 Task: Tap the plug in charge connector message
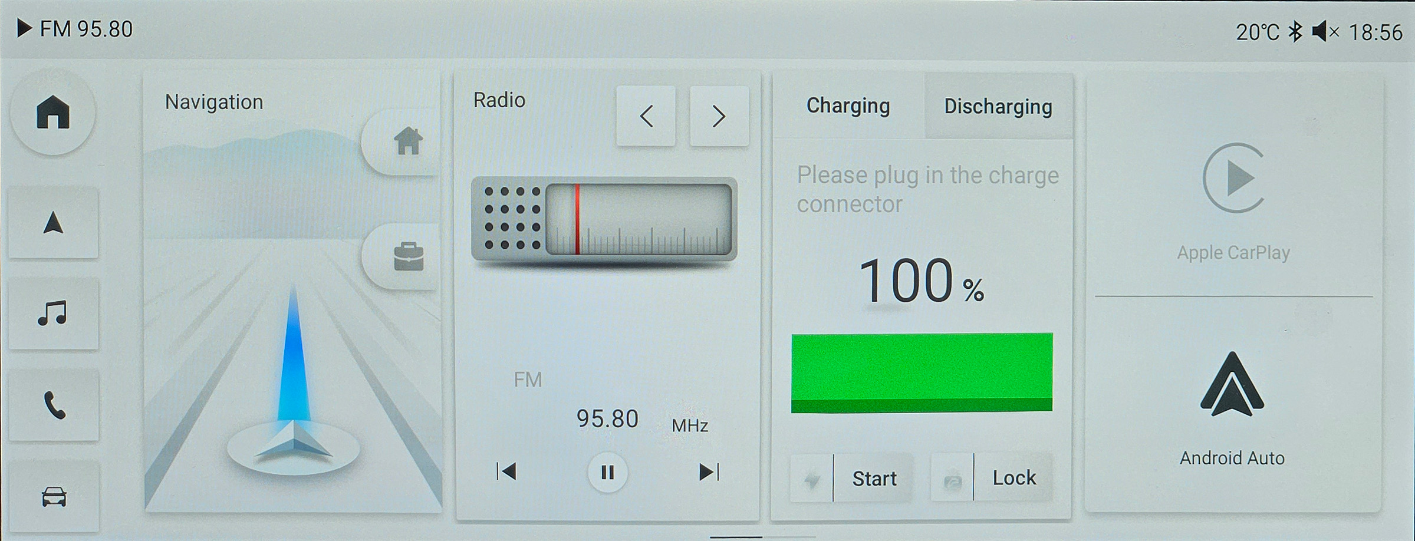coord(928,189)
